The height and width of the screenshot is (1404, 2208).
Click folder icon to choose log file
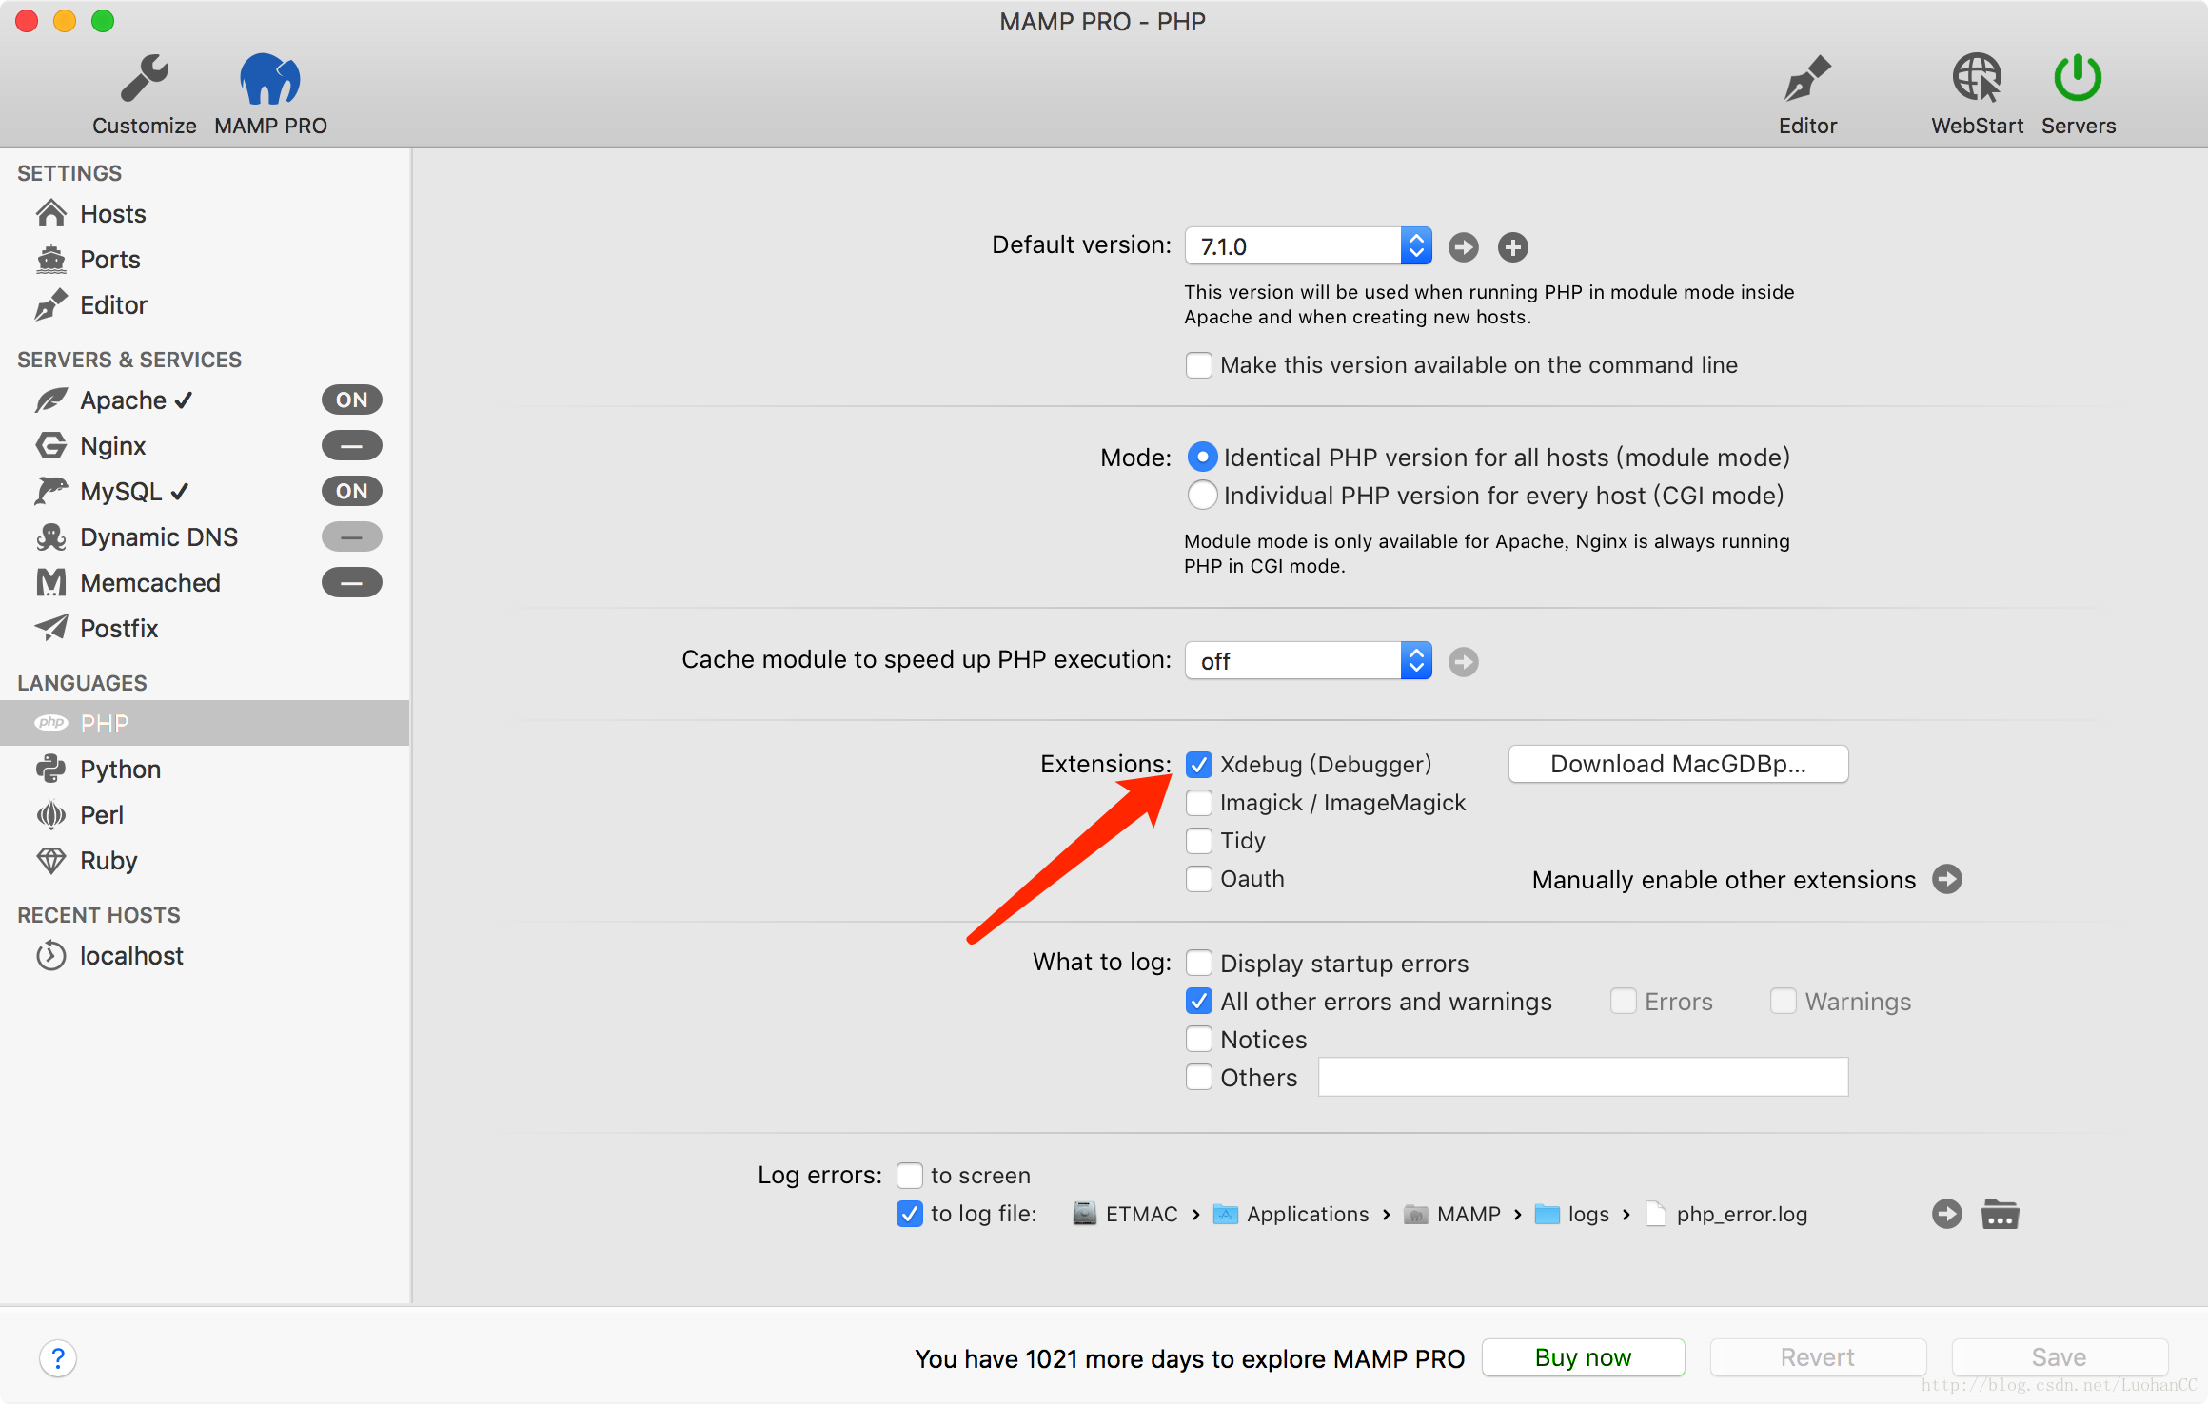(x=2000, y=1214)
